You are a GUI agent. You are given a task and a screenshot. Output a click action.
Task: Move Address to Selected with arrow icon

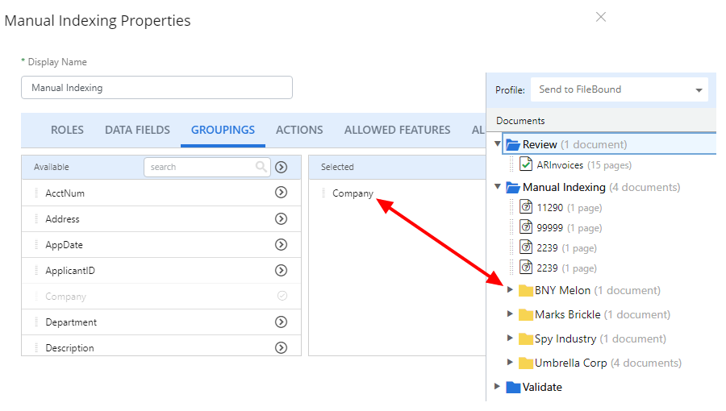coord(281,218)
